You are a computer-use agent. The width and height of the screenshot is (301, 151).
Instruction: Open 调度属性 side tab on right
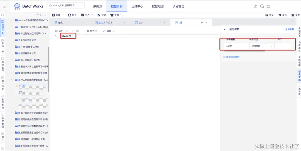pyautogui.click(x=299, y=47)
